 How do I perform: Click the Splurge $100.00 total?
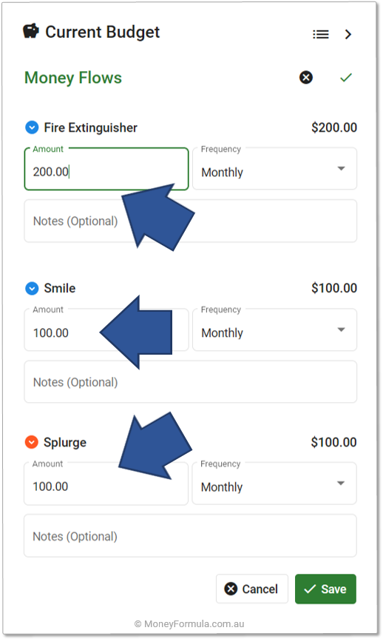click(333, 442)
